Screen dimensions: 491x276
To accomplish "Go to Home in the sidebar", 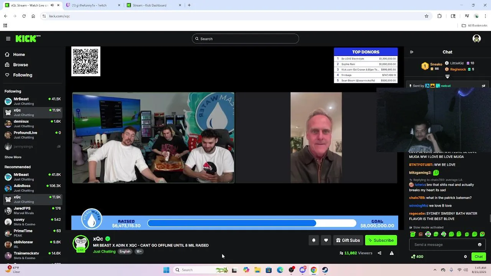I will point(15,54).
